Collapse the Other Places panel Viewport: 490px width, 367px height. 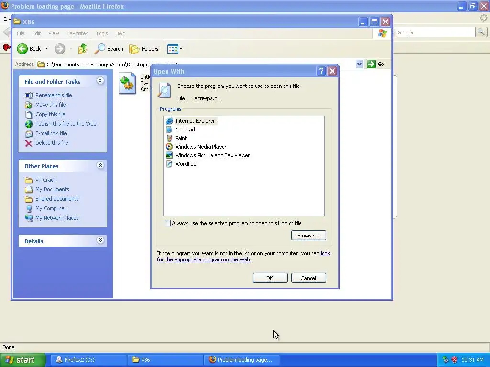pos(100,165)
